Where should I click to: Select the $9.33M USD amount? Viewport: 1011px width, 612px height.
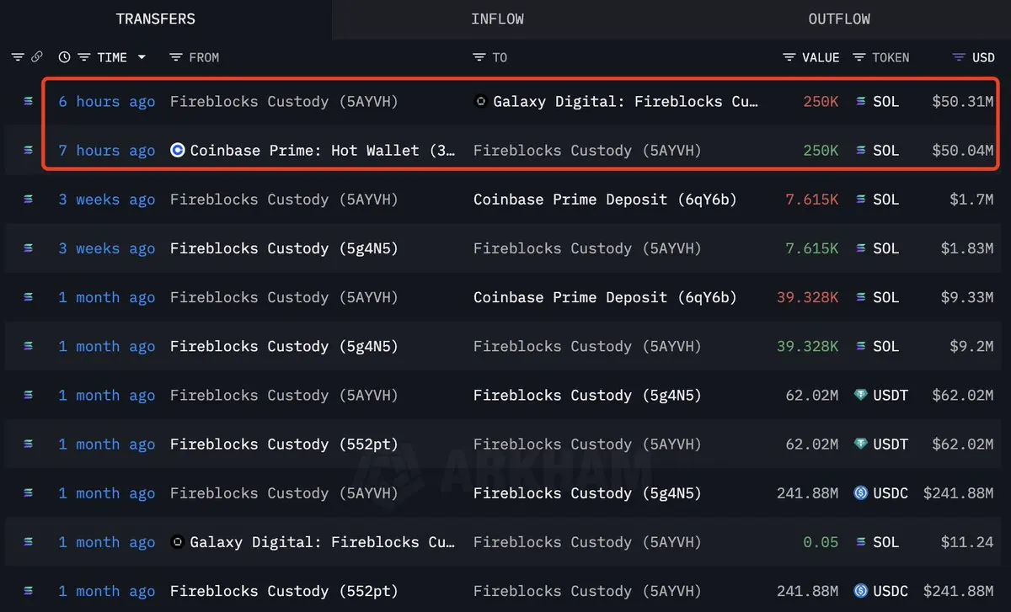click(x=967, y=297)
